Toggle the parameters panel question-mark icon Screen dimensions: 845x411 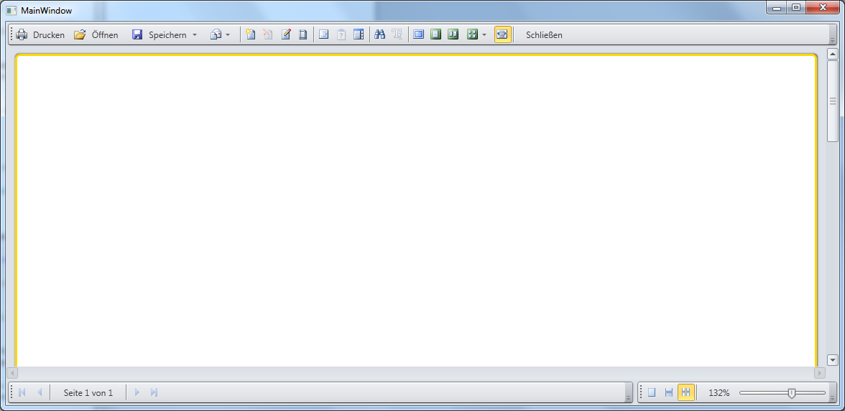tap(341, 35)
